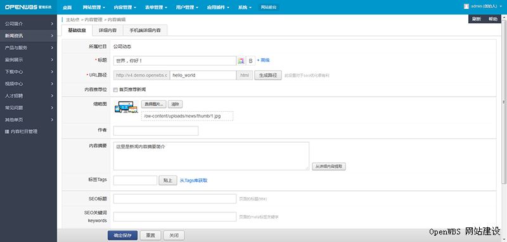Click the 帮助 button

493,20
